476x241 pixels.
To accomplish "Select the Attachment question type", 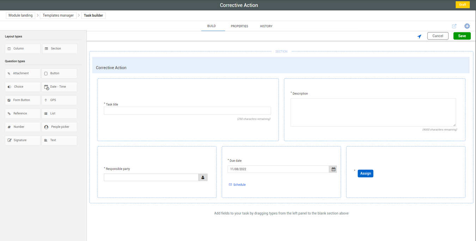I will [23, 73].
